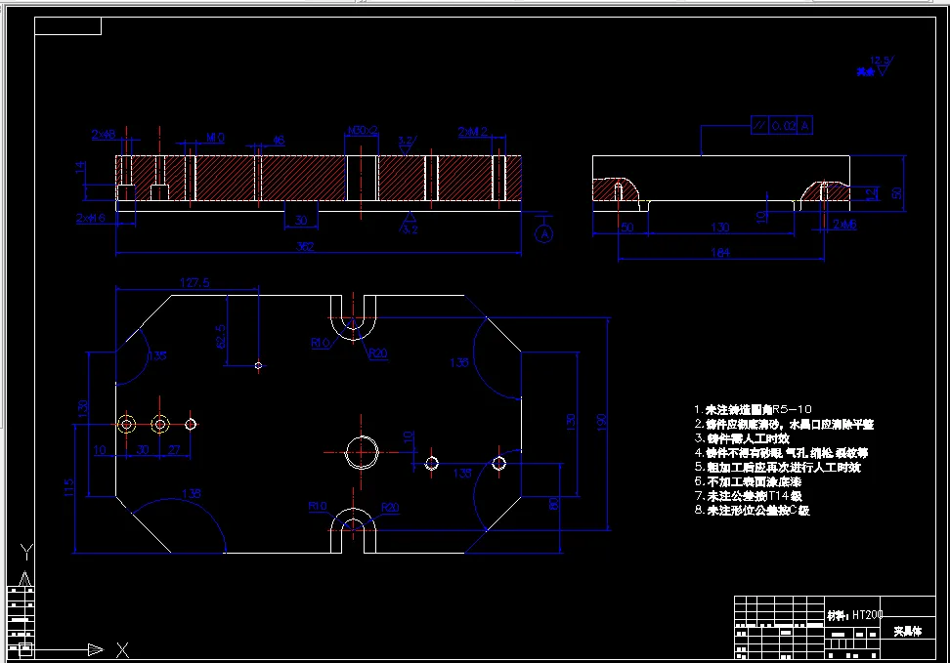Screen dimensions: 950x663
Task: Click the 夹具体 title in title block
Action: [908, 631]
